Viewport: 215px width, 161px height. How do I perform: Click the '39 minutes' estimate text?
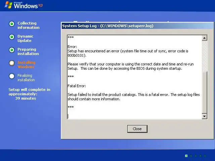26,98
